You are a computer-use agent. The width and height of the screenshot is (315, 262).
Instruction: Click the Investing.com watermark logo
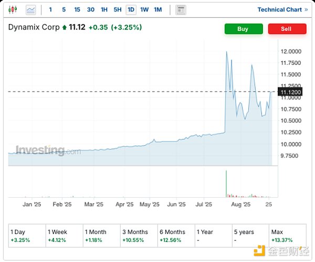(x=48, y=150)
